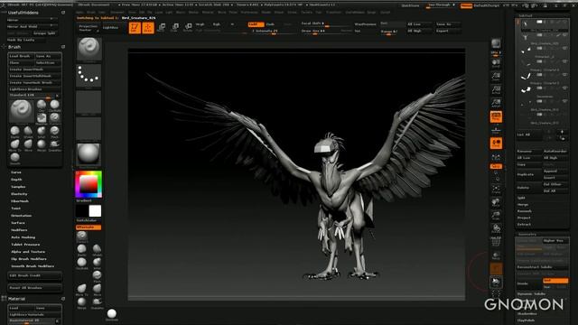The width and height of the screenshot is (578, 325).
Task: Click the Brush palette dock icon
Action: tap(63, 47)
